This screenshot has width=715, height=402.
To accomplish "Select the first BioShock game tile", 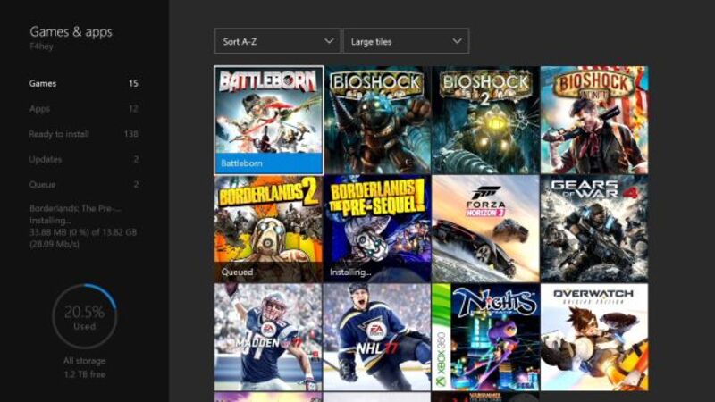I will point(377,119).
